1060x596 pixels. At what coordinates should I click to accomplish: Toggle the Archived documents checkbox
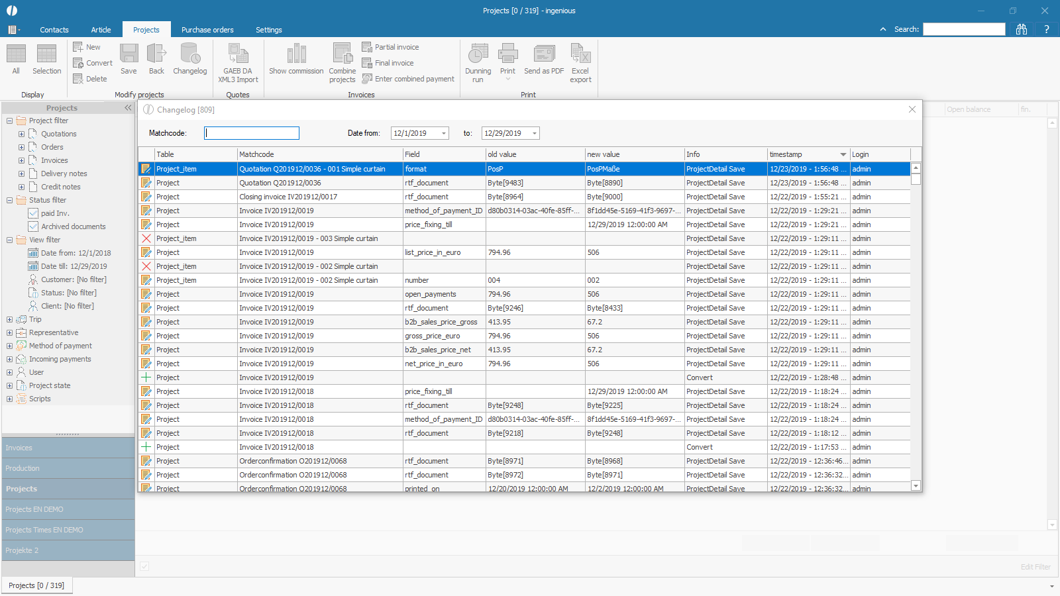33,226
